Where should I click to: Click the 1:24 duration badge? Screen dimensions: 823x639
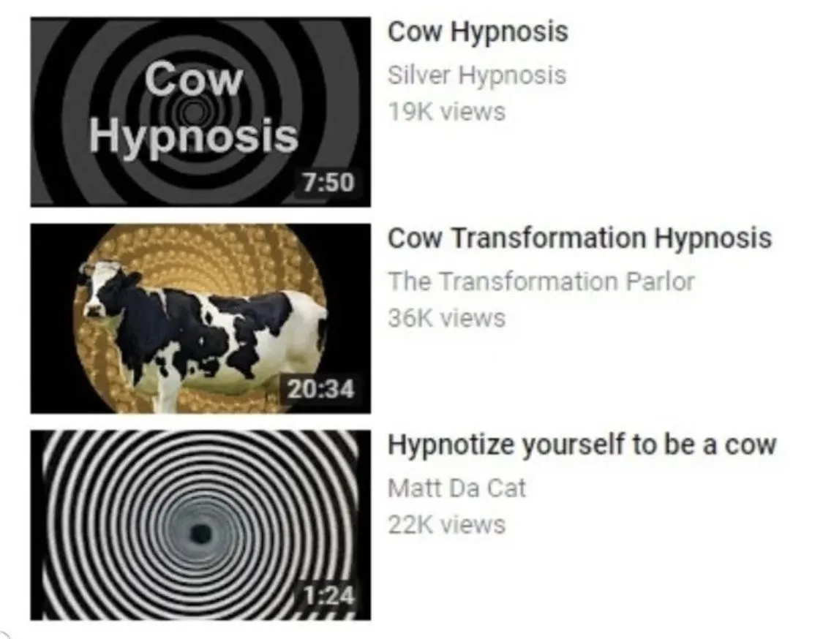click(x=329, y=595)
